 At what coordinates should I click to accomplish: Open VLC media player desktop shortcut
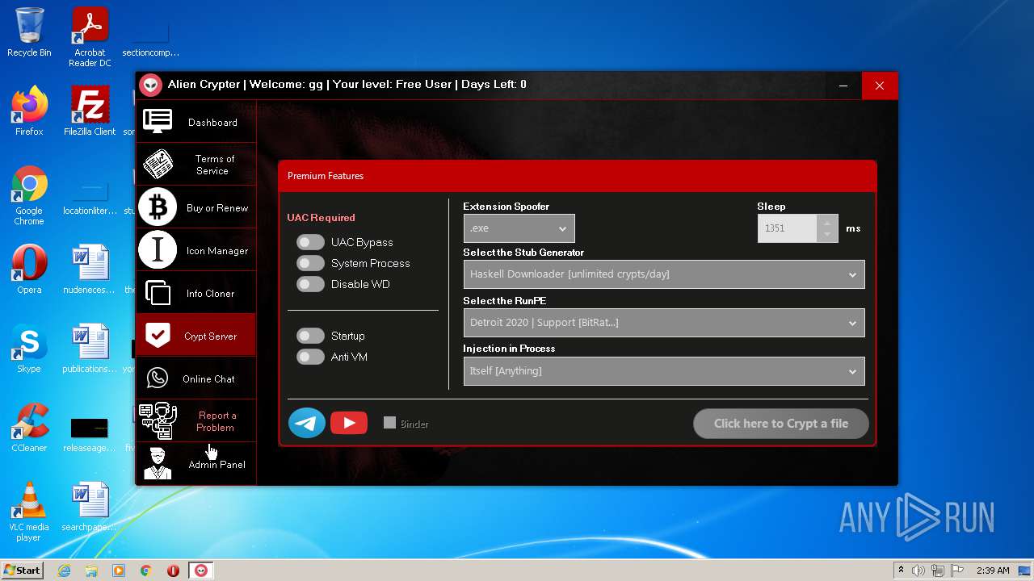(29, 512)
